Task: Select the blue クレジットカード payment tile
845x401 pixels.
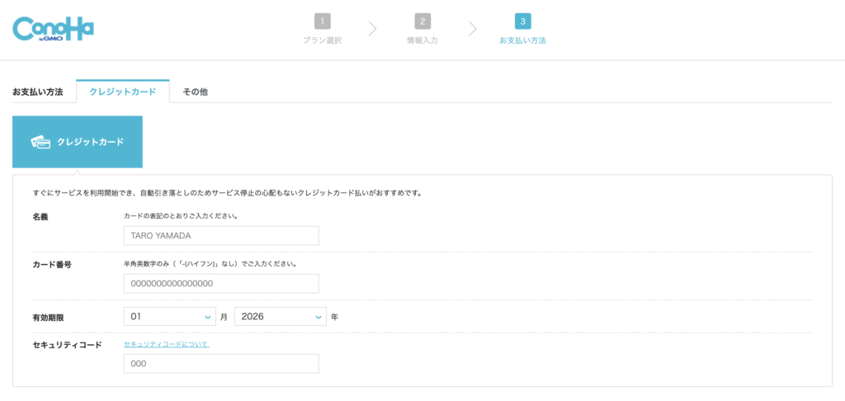Action: point(78,142)
